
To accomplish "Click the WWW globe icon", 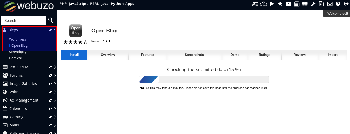I will tap(264, 4).
